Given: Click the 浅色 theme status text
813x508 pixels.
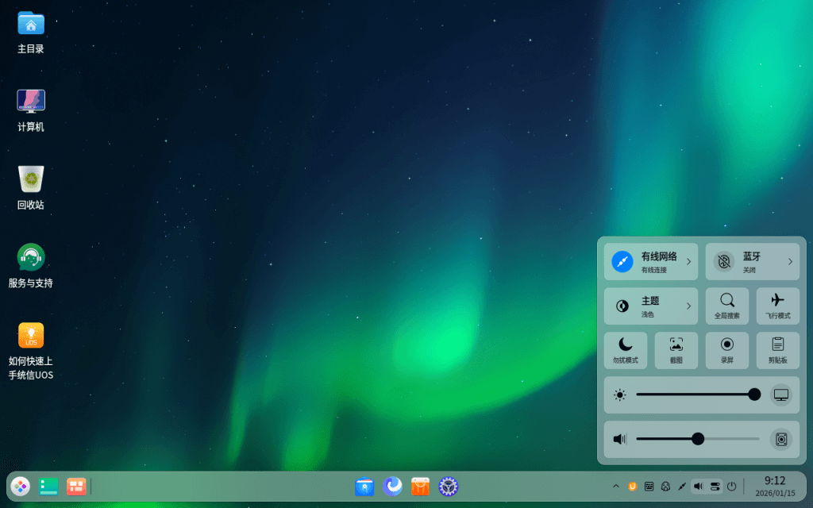Looking at the screenshot, I should [648, 314].
